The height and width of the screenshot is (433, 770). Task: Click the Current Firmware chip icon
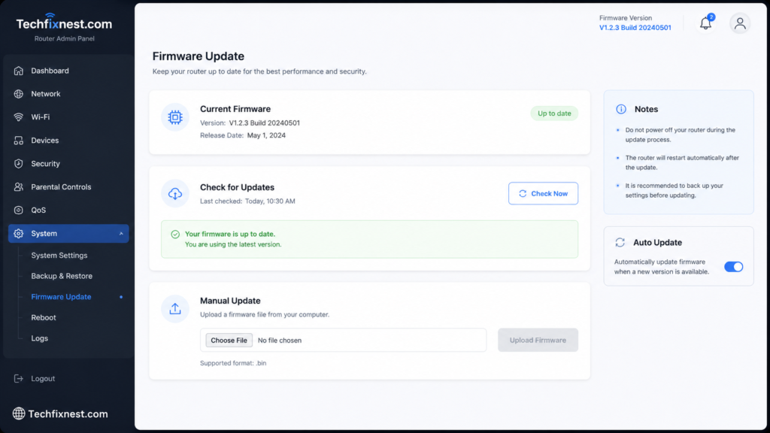pos(174,117)
